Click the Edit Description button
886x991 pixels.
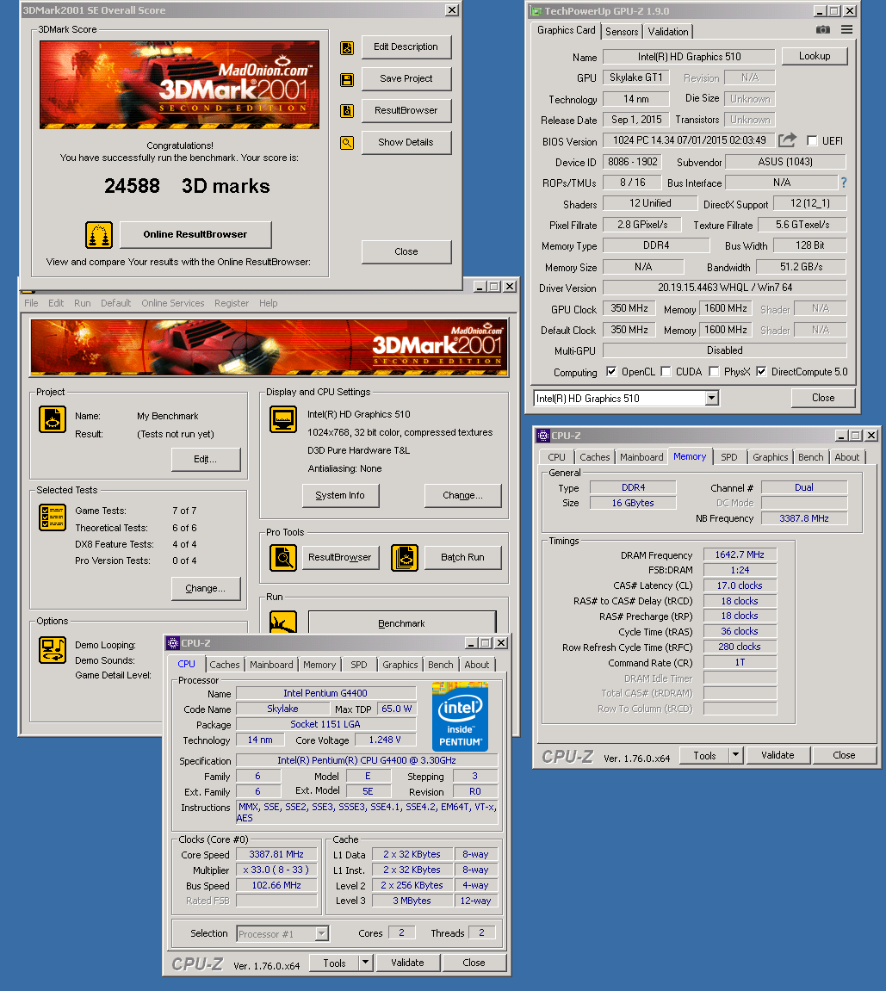coord(406,47)
